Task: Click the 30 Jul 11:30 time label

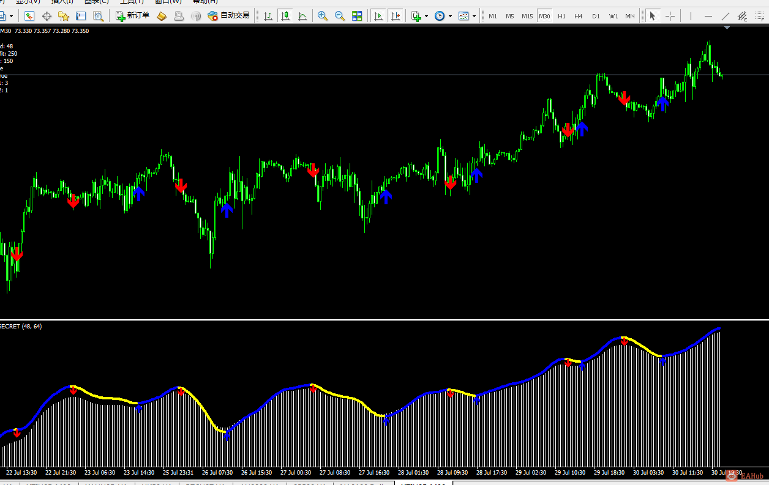Action: [x=688, y=473]
